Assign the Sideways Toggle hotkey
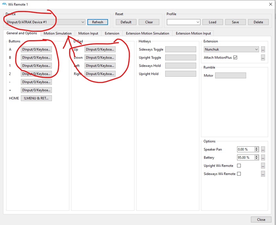Screen dimensions: 276x225 click(181, 49)
